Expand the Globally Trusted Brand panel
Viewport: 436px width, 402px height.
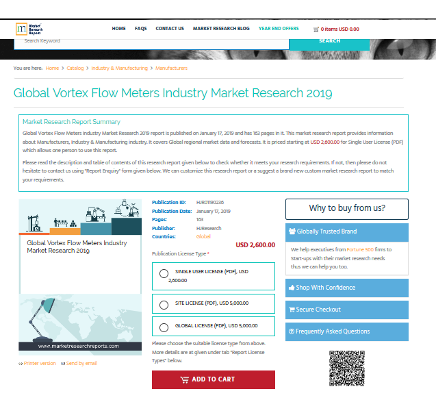tap(347, 232)
